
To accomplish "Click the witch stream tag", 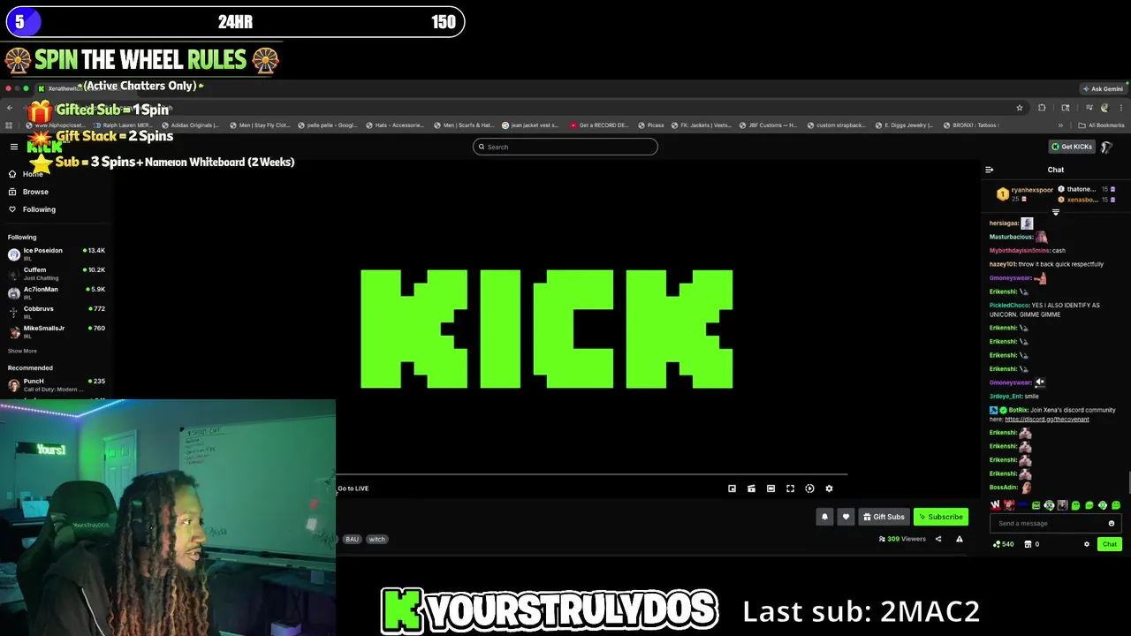I will click(x=377, y=539).
